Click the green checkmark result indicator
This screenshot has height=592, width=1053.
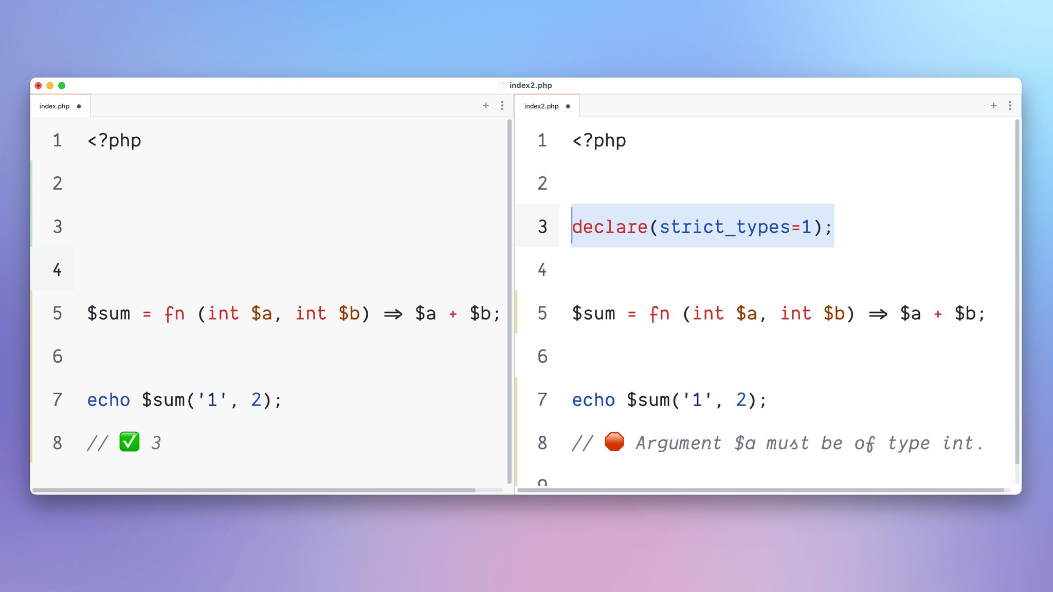[128, 443]
